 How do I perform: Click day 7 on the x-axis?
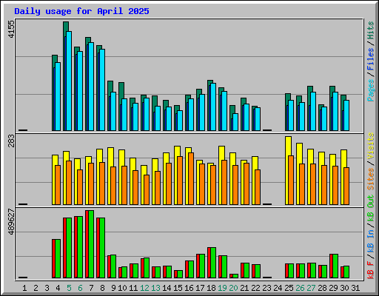pos(91,288)
